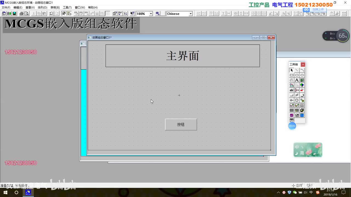
Task: Toggle the toolbox (hammer and wrench) icon
Action: (64, 13)
